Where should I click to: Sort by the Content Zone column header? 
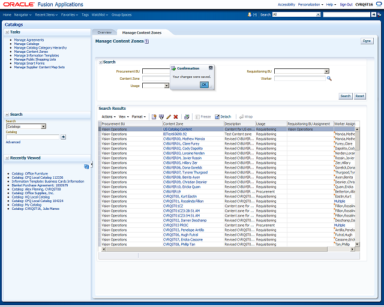pos(193,124)
